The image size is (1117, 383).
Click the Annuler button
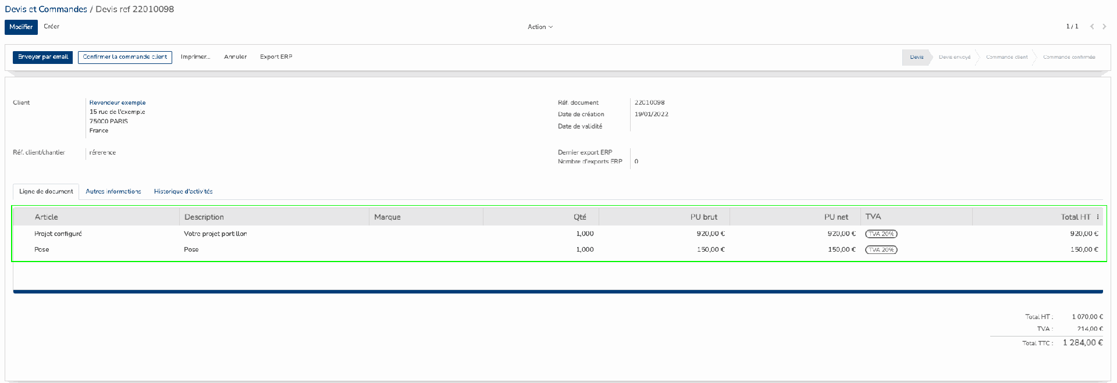(236, 57)
